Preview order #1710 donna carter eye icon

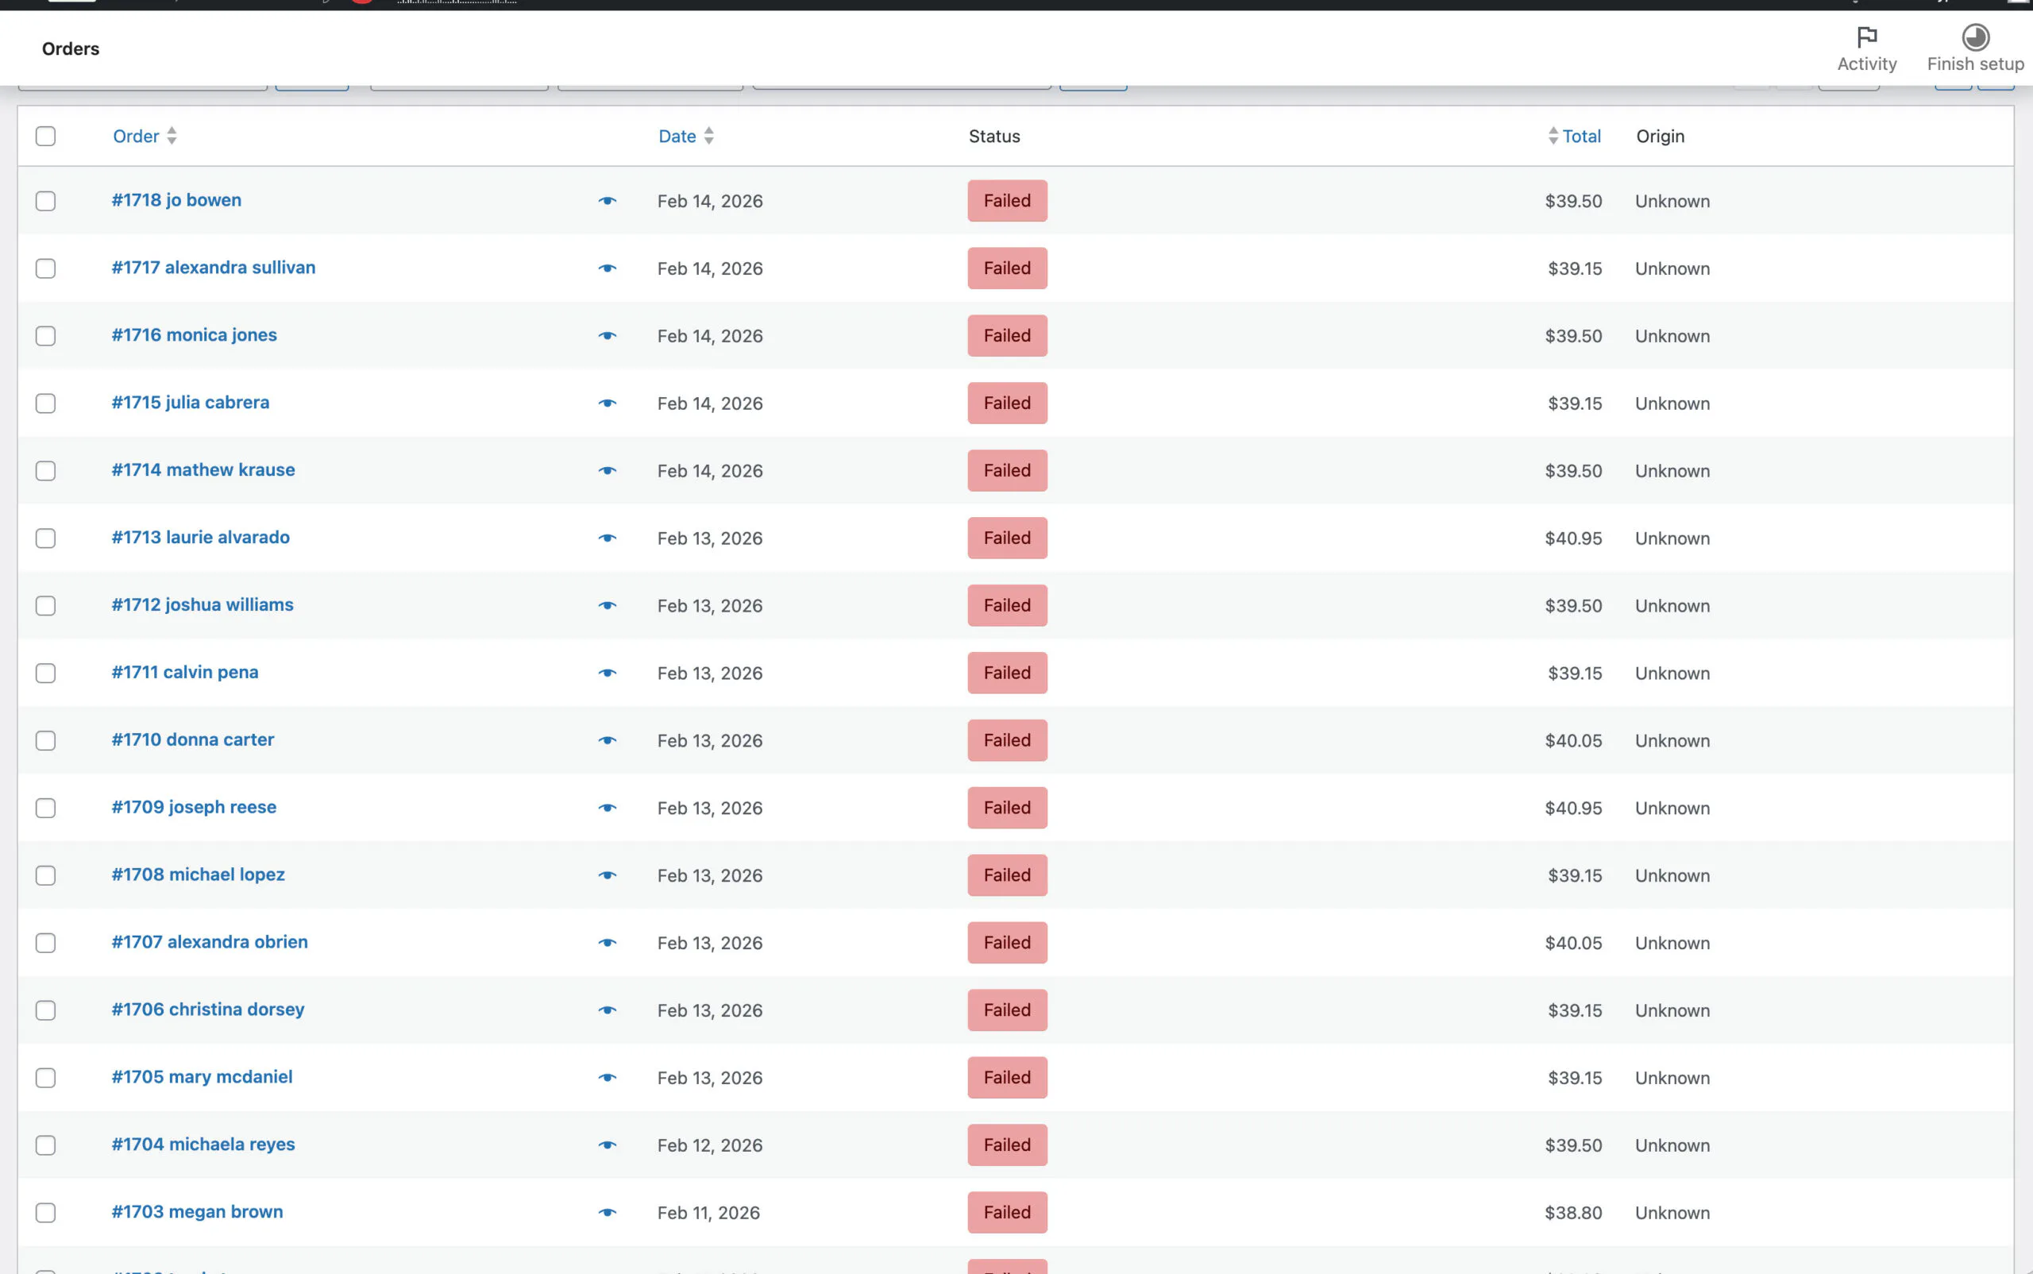click(x=607, y=740)
